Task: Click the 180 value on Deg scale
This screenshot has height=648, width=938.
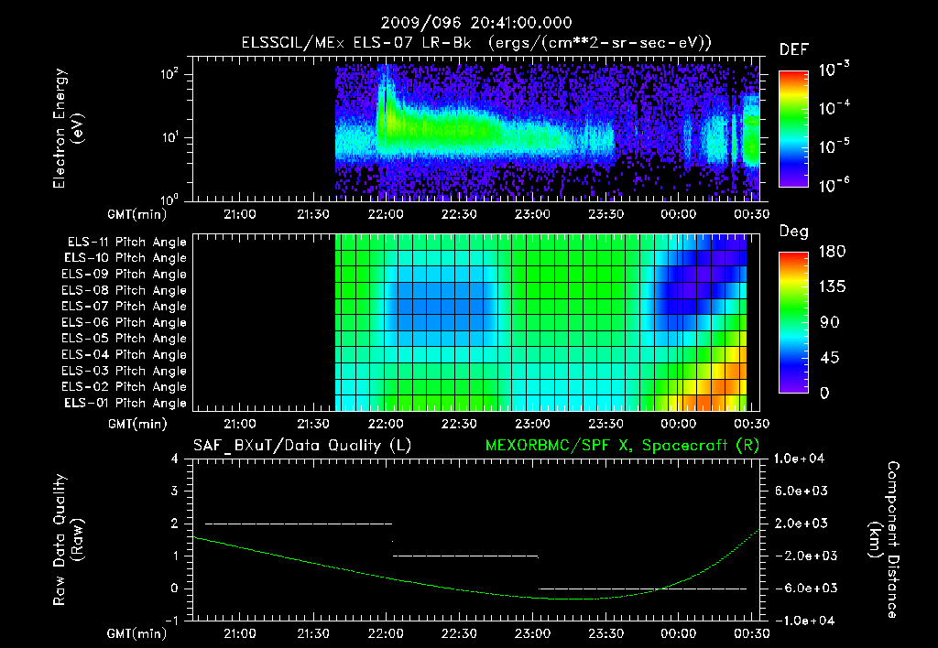Action: pos(832,252)
